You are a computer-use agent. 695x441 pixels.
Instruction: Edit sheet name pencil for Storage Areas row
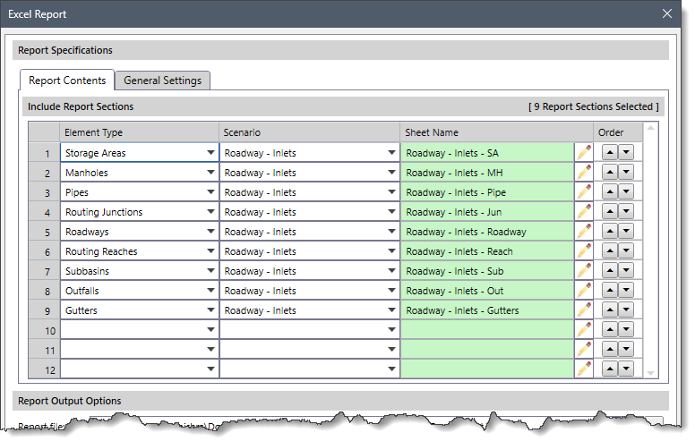584,153
